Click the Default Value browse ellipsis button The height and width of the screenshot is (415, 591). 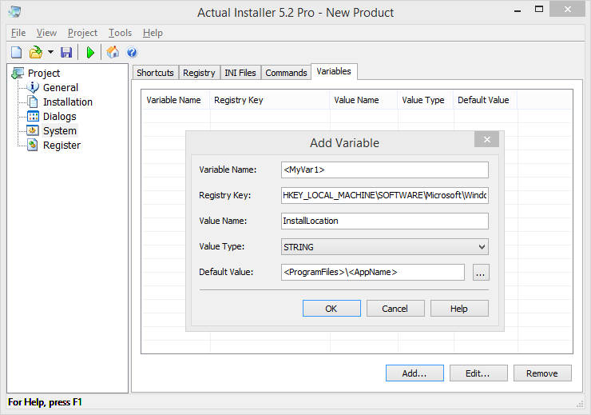(480, 273)
